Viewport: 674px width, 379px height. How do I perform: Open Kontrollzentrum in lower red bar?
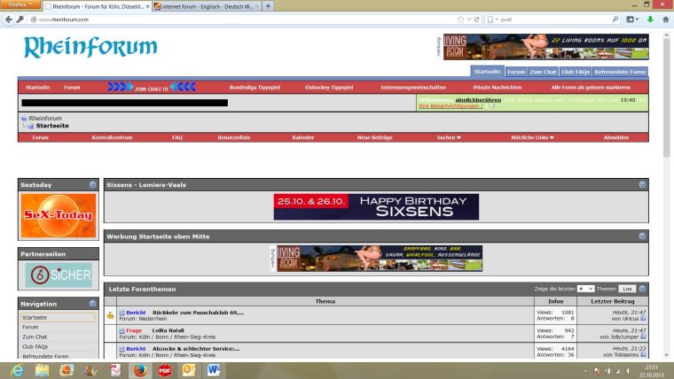click(112, 138)
